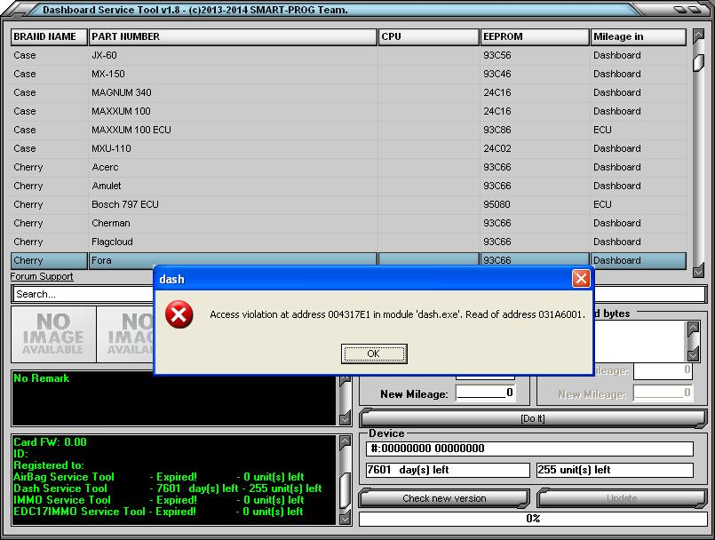Click the 7601 day(s) left field
The width and height of the screenshot is (715, 540).
coord(448,470)
